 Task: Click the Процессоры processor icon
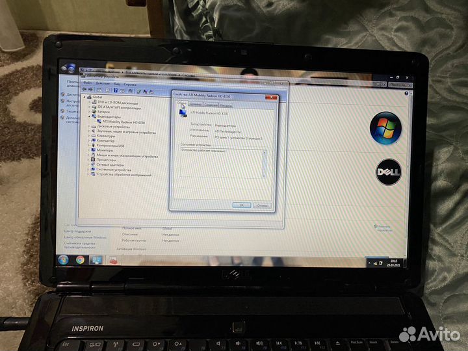click(93, 160)
